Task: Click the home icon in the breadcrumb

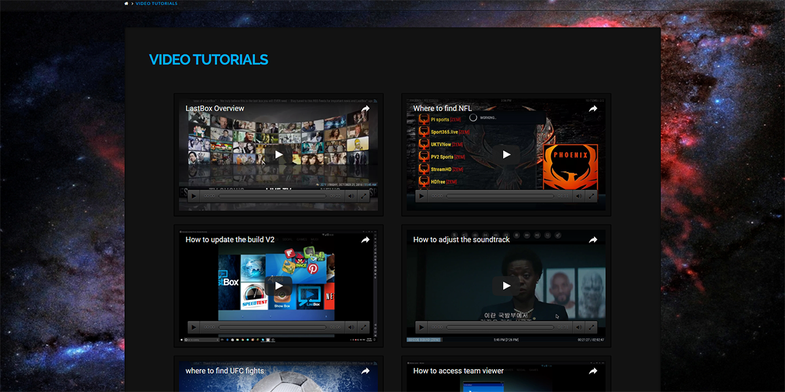Action: tap(126, 4)
